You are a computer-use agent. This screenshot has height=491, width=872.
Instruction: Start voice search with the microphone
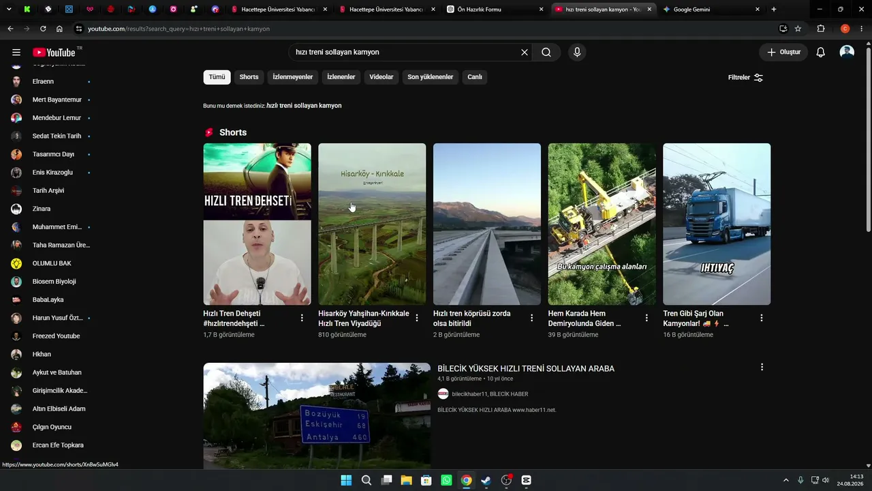[577, 53]
